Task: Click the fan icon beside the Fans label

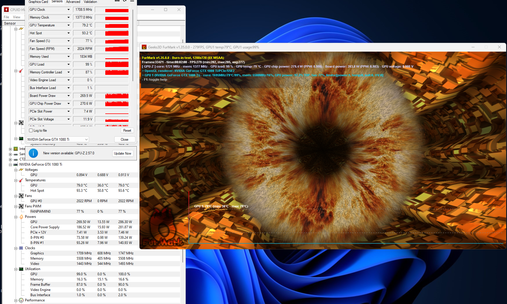Action: click(21, 196)
